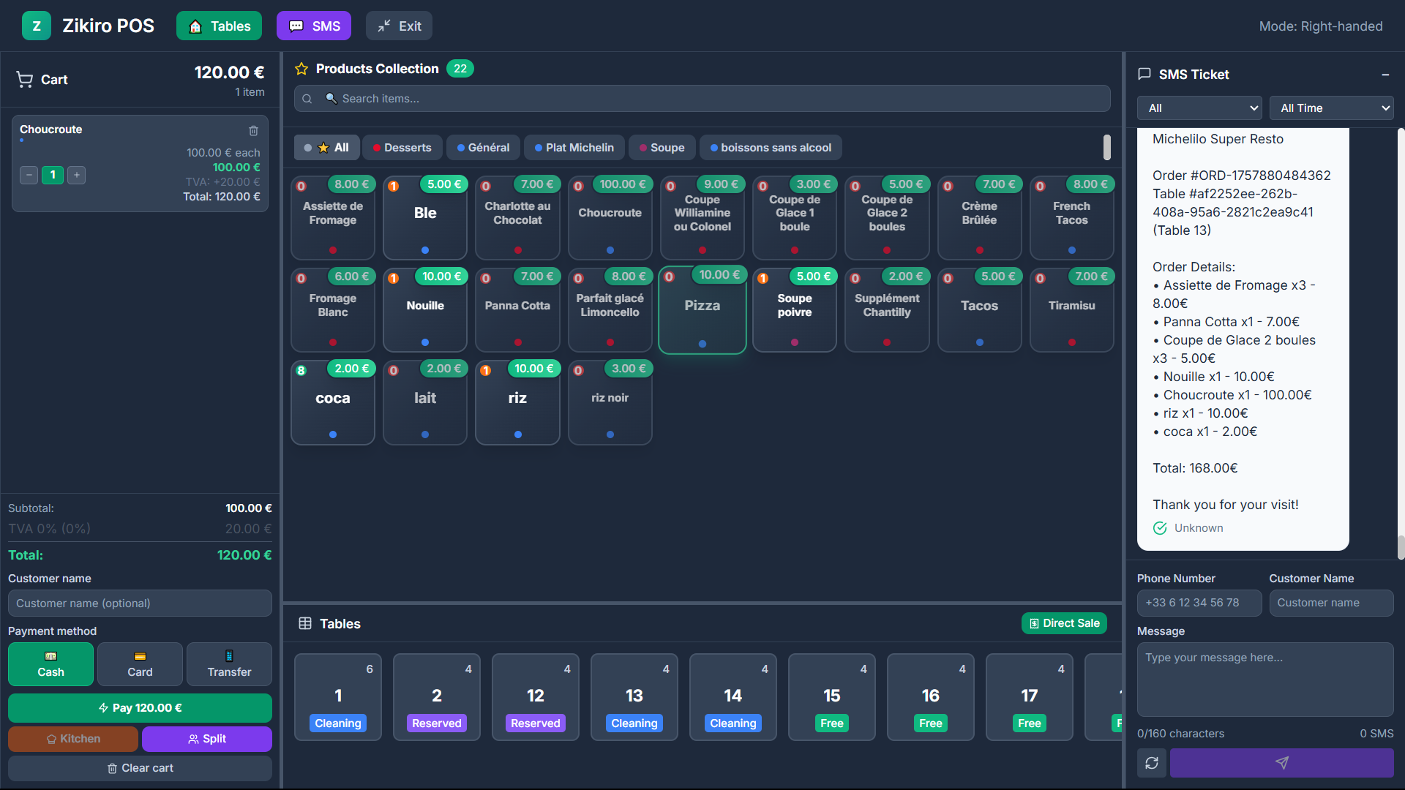The image size is (1405, 790).
Task: Add Pizza to cart
Action: pyautogui.click(x=702, y=310)
